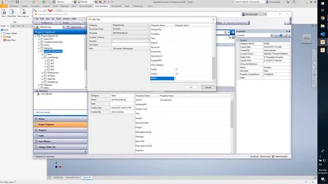
Task: Click the FRONT face of the ViewCube
Action: tap(306, 39)
